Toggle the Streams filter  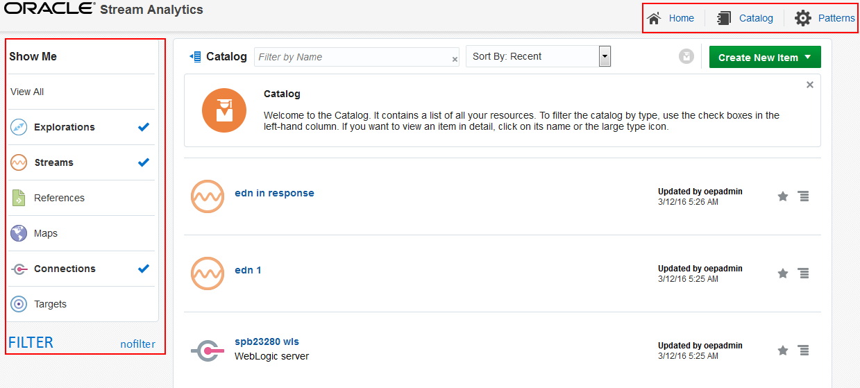pos(82,162)
